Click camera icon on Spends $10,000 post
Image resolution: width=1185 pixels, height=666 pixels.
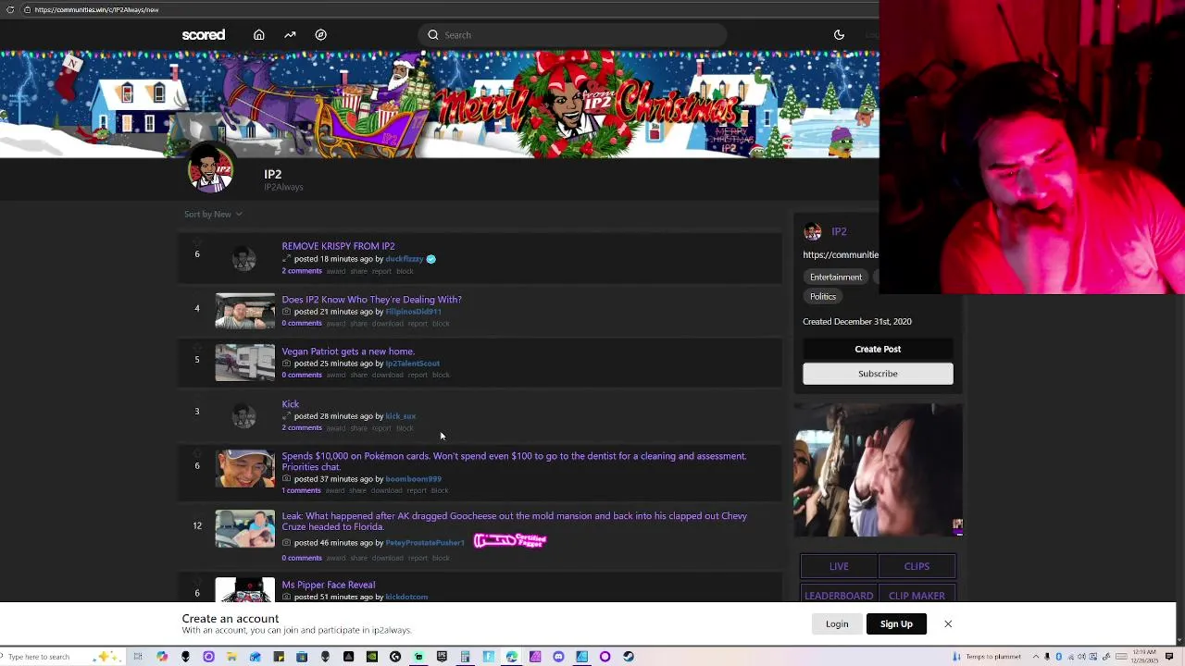point(286,479)
